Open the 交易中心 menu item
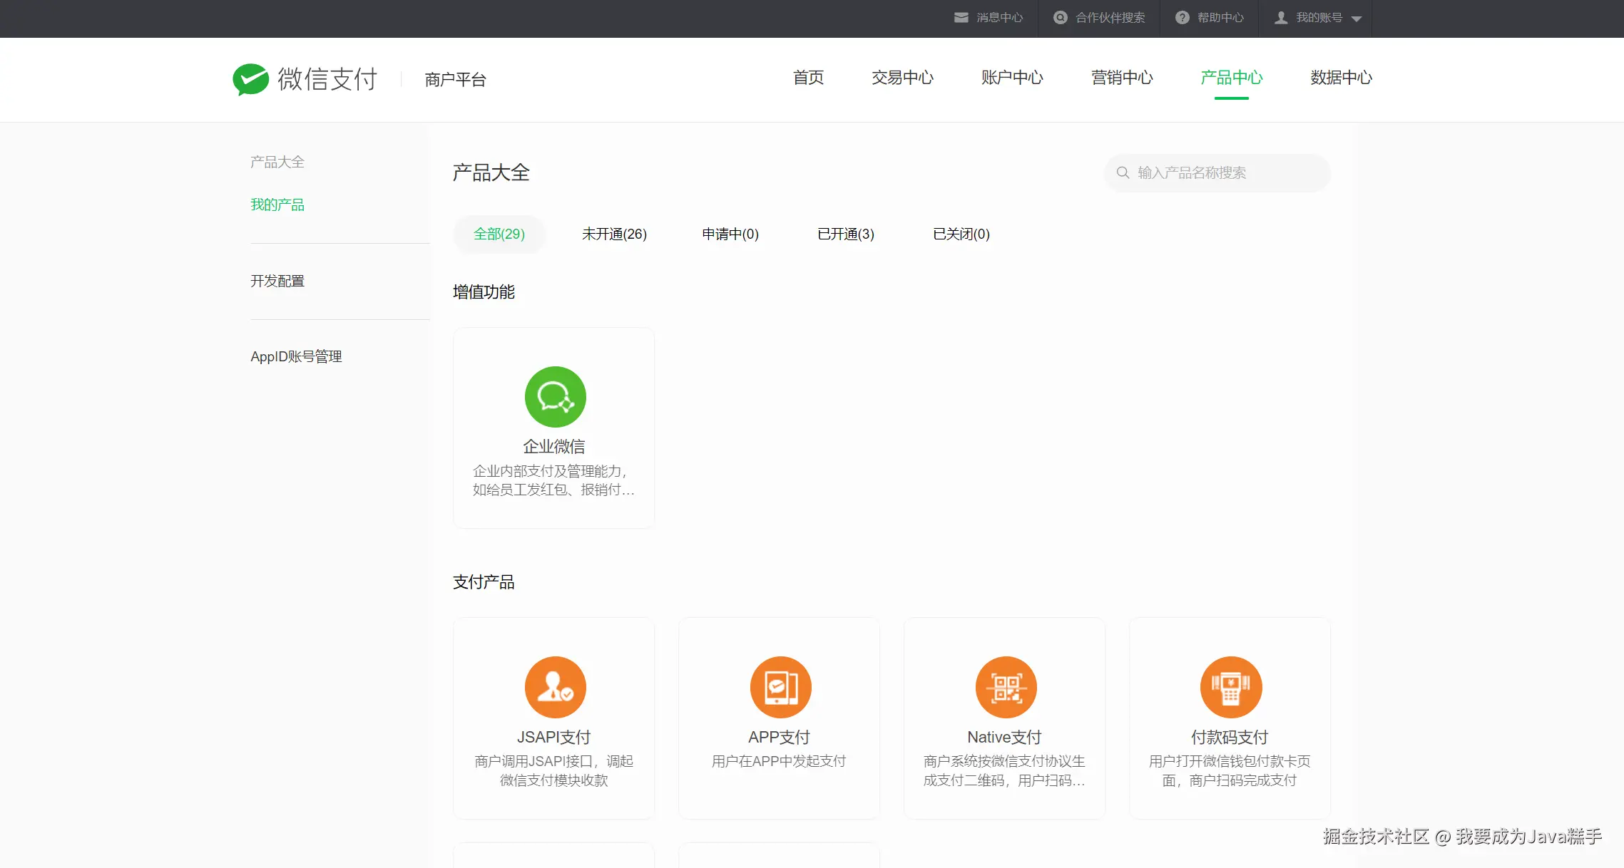The width and height of the screenshot is (1624, 868). (902, 78)
